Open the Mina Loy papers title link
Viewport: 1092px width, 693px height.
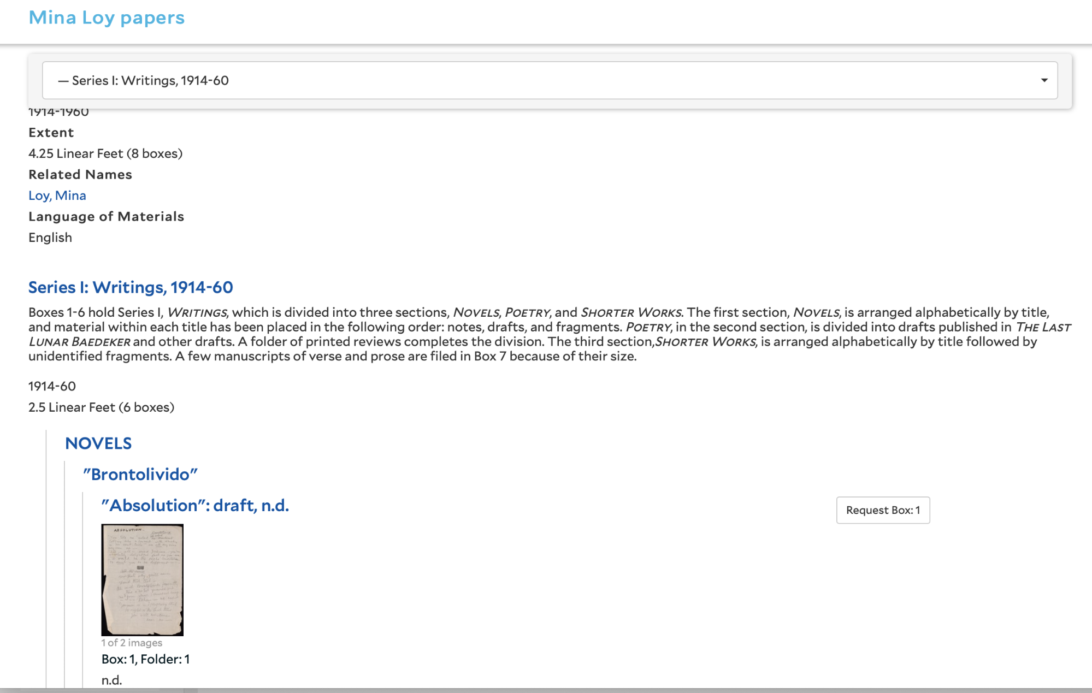coord(107,17)
